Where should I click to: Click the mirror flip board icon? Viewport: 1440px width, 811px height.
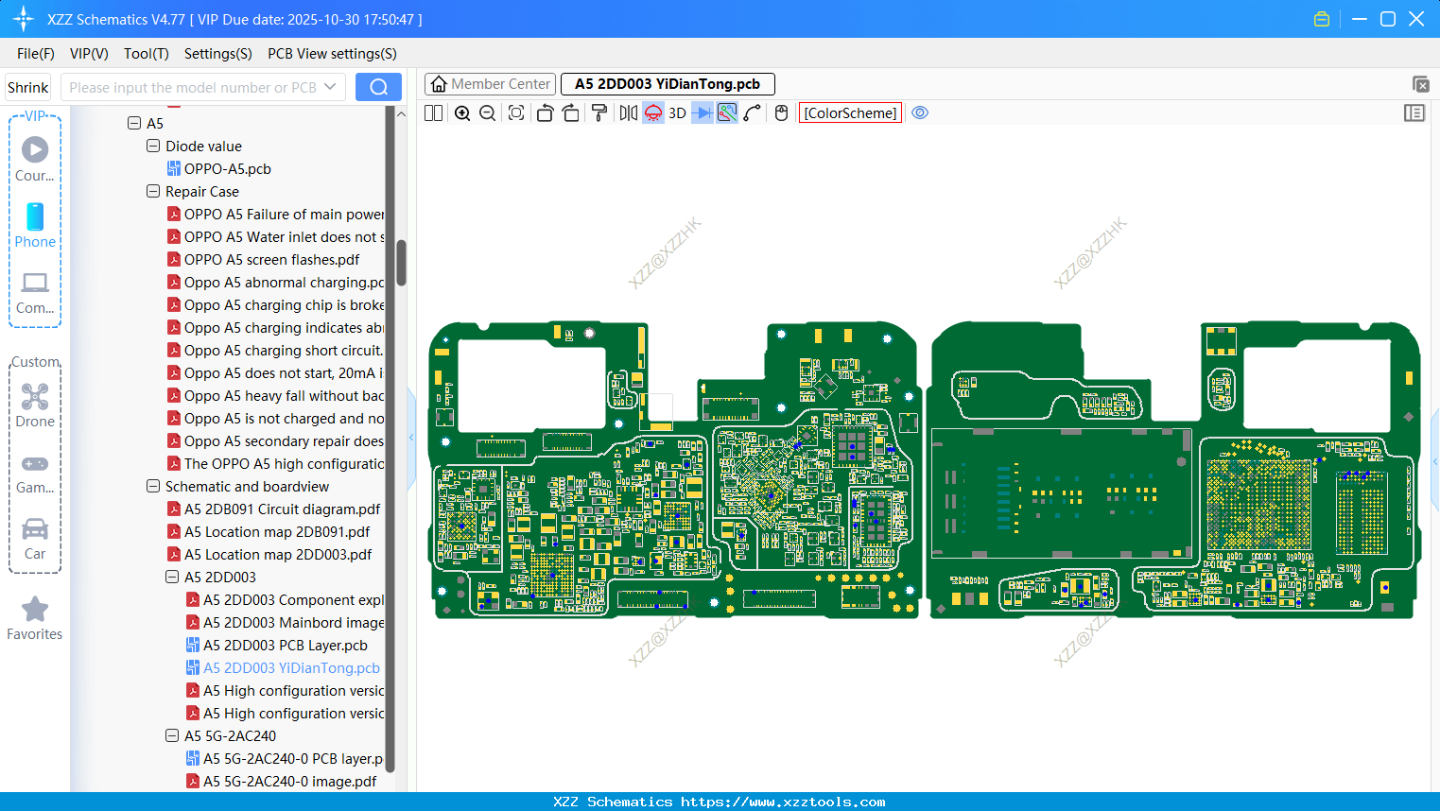click(628, 113)
